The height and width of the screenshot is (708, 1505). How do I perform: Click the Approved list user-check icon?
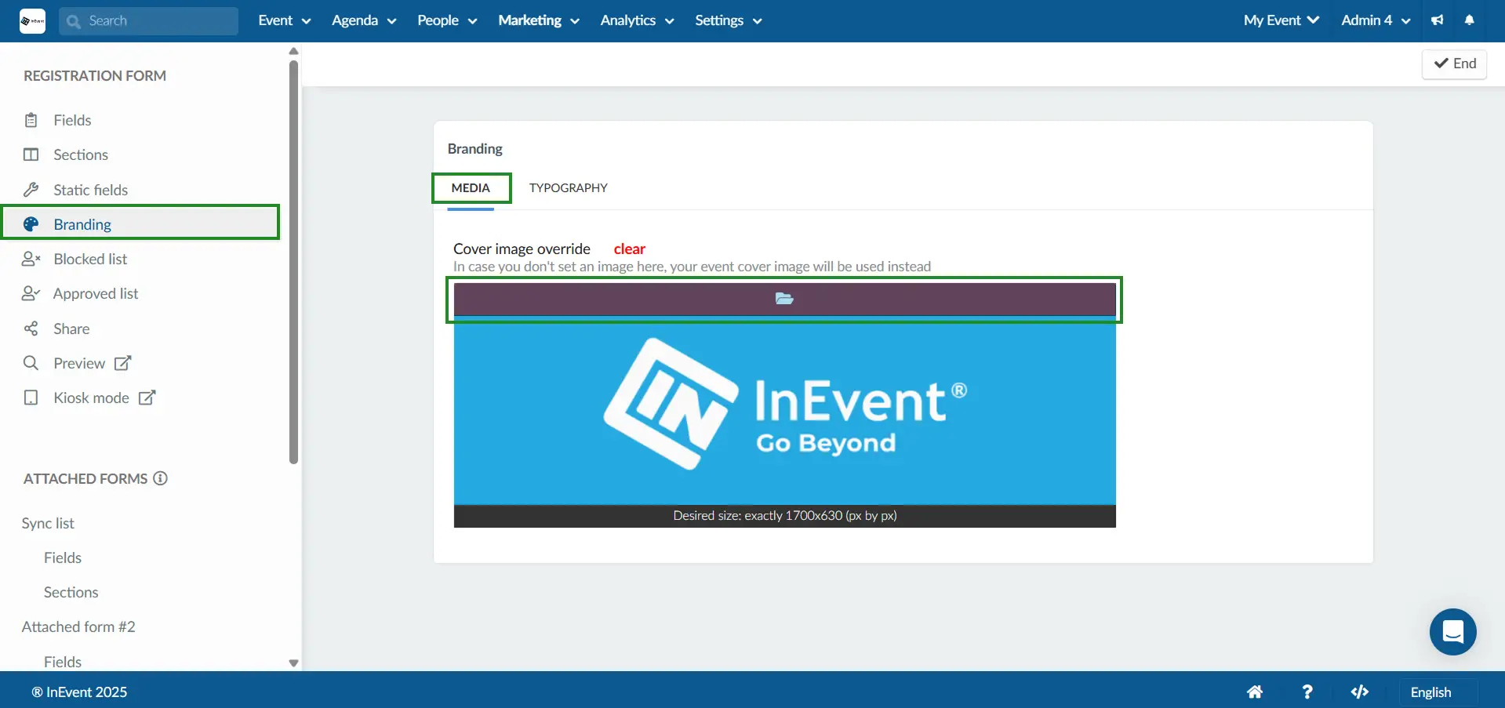tap(31, 293)
